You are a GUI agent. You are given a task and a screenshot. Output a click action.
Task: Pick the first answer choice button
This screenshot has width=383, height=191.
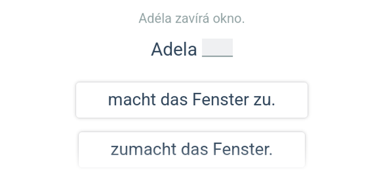(x=191, y=100)
